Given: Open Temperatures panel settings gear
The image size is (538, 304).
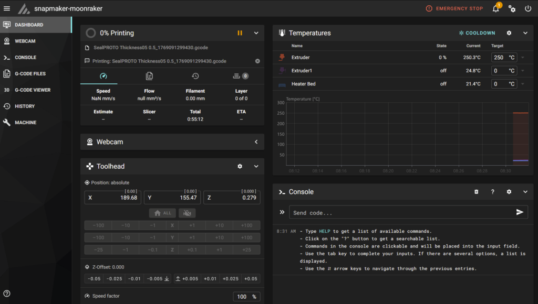Looking at the screenshot, I should (x=509, y=33).
